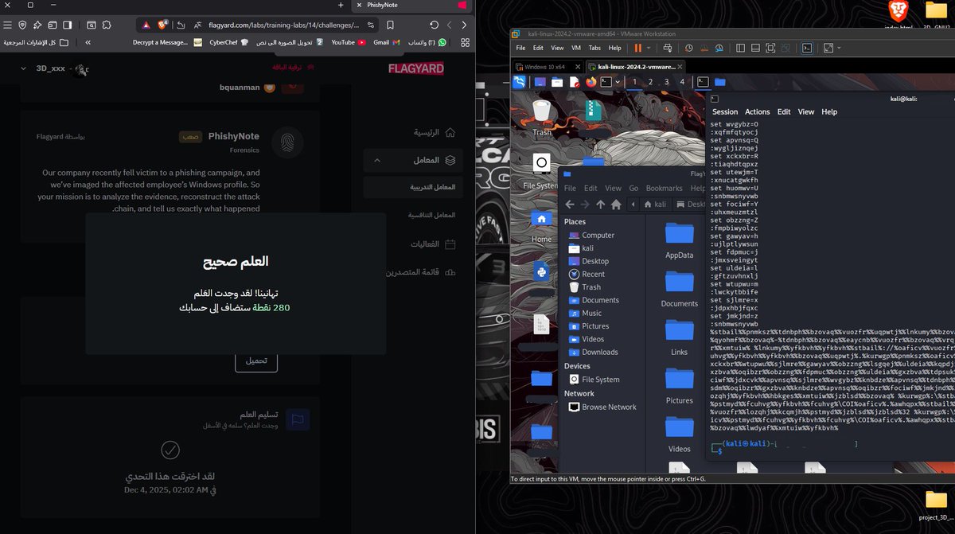This screenshot has height=534, width=955.
Task: Select Downloads in the Places sidebar
Action: click(x=599, y=352)
